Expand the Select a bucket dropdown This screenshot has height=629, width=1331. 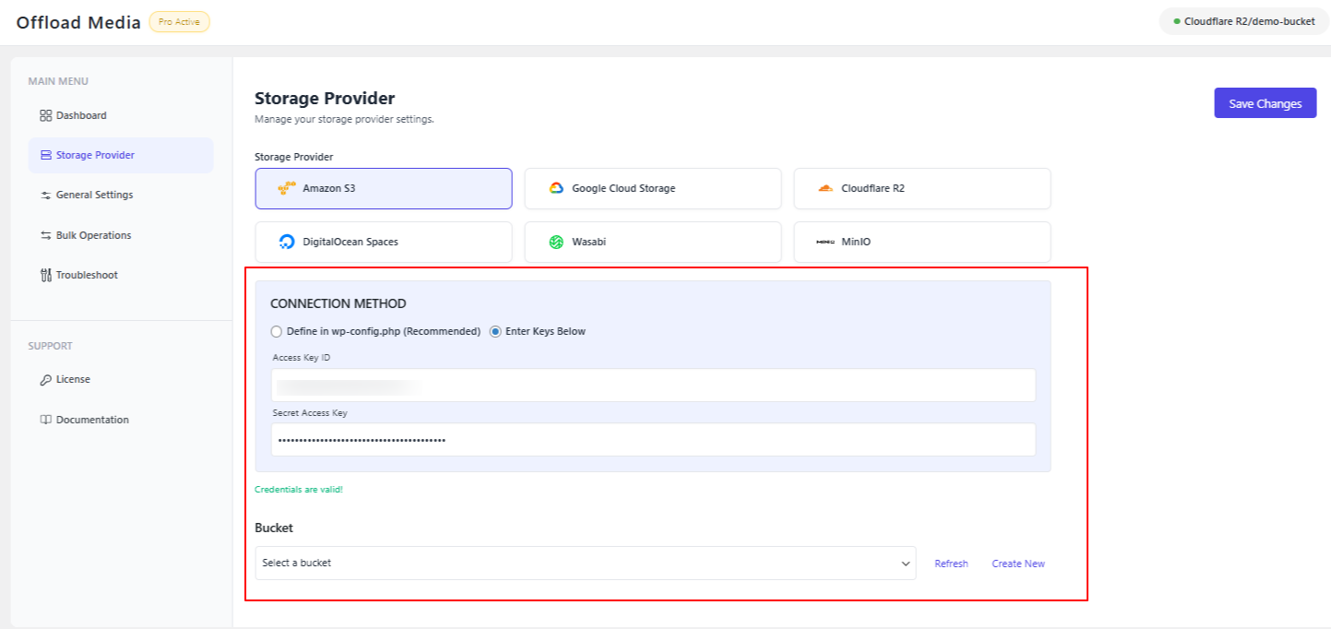tap(585, 564)
